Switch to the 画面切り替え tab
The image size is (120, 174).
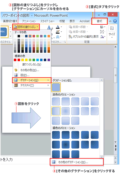click(10, 21)
